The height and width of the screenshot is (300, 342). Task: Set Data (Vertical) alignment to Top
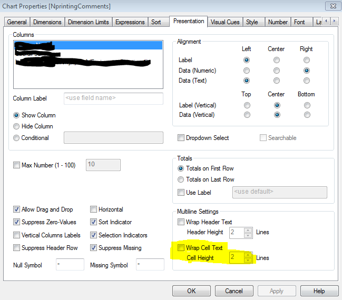tap(247, 115)
